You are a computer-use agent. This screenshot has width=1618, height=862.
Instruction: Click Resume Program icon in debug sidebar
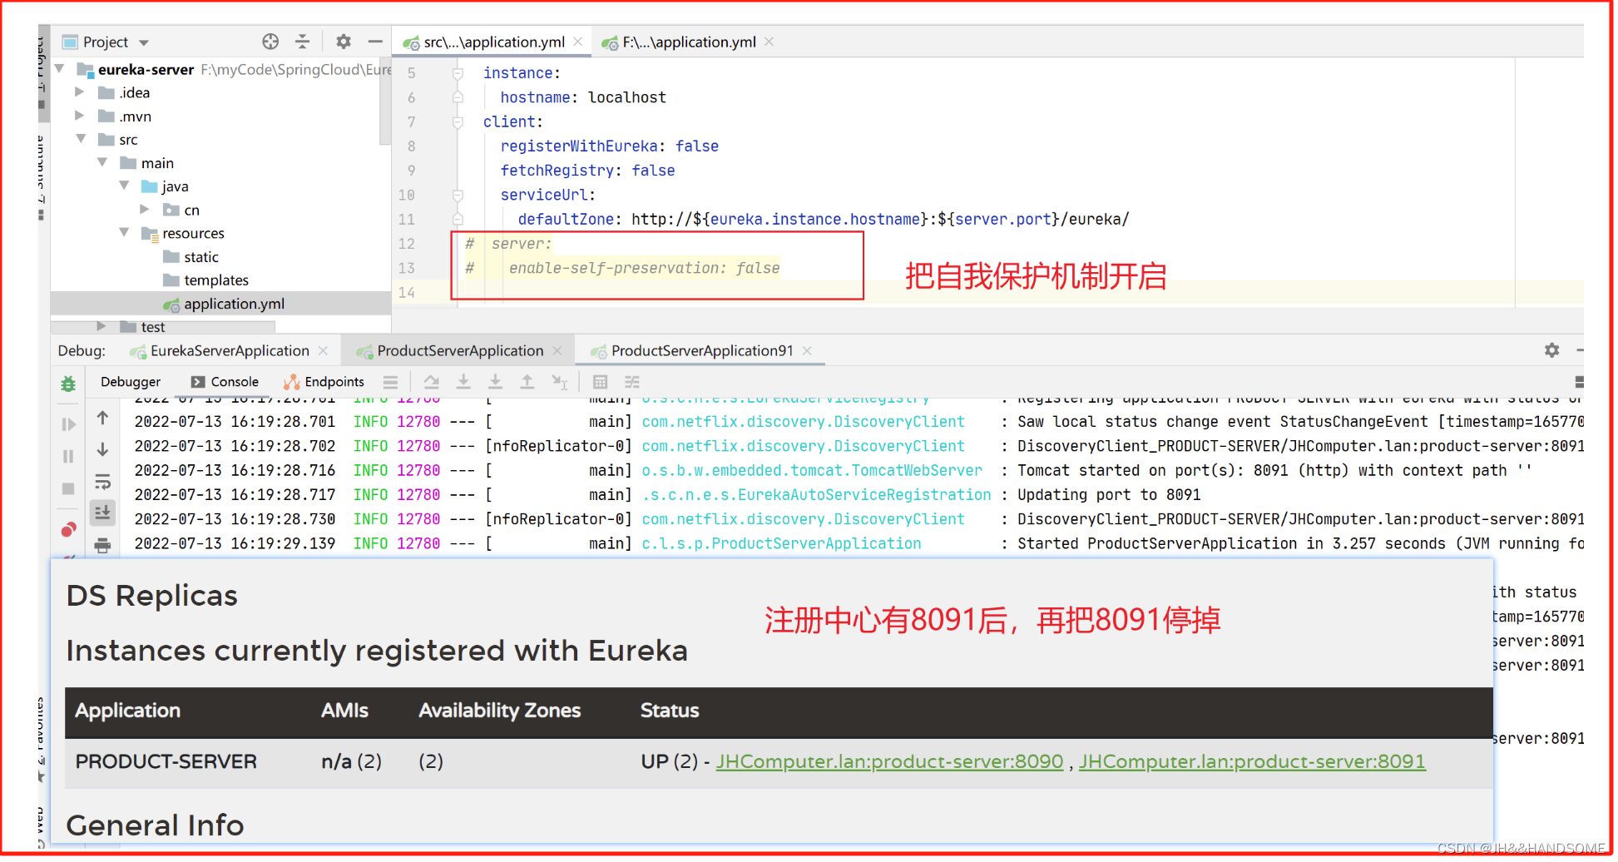[68, 424]
